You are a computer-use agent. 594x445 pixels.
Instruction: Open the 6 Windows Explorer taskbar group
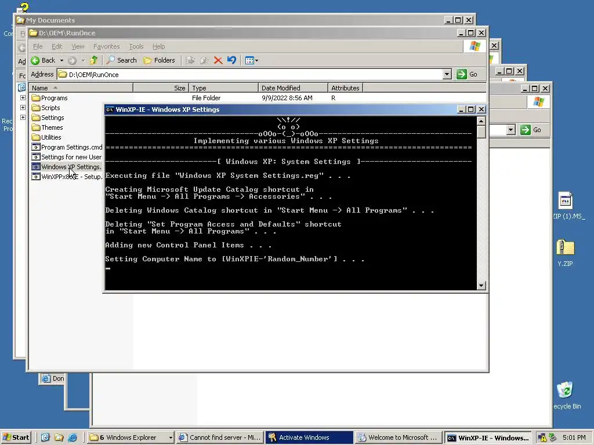[x=131, y=437]
